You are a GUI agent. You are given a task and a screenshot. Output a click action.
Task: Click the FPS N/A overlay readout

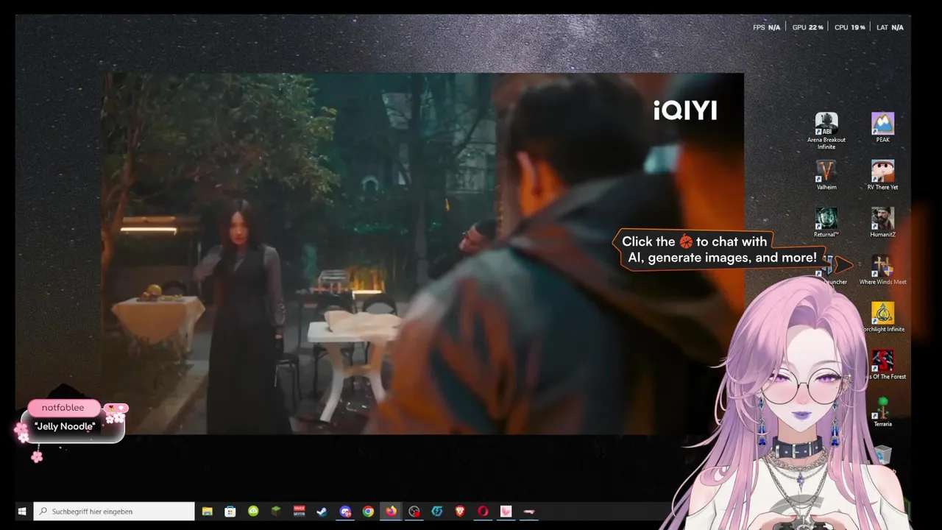766,27
